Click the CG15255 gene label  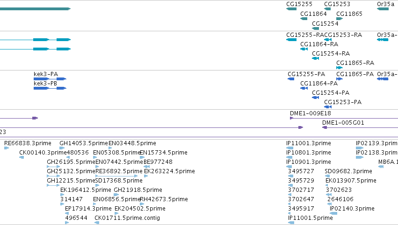299,4
